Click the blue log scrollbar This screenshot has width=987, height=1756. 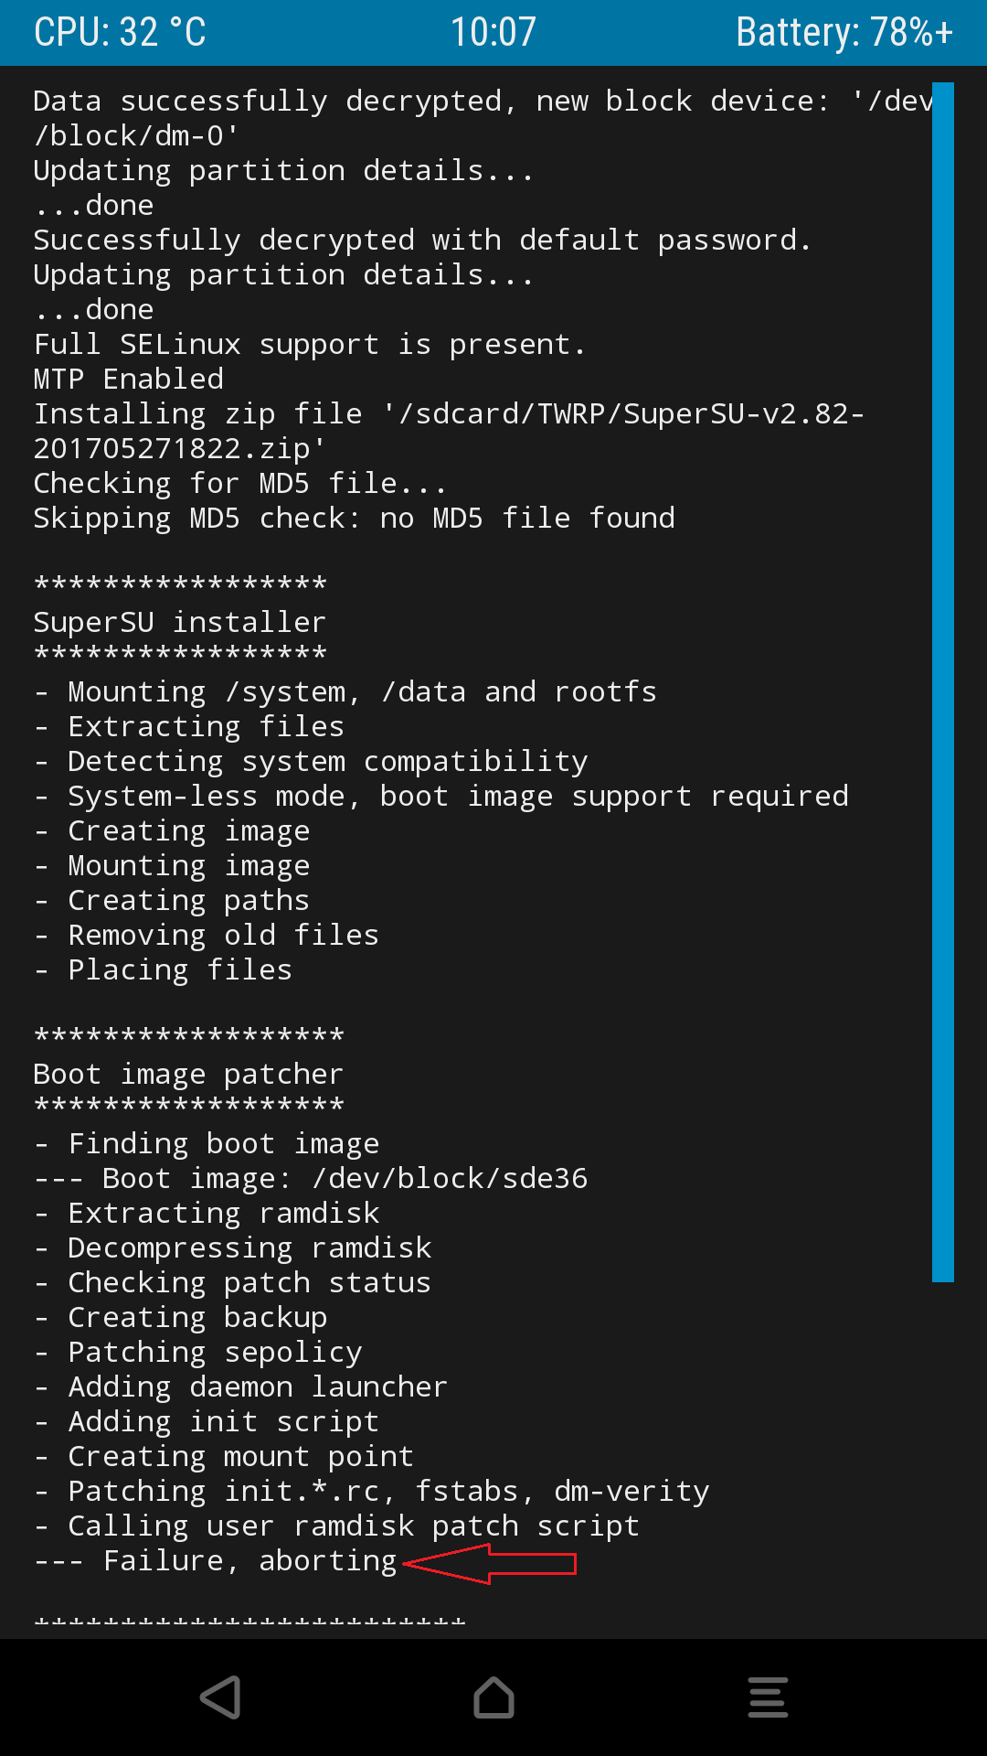point(942,682)
